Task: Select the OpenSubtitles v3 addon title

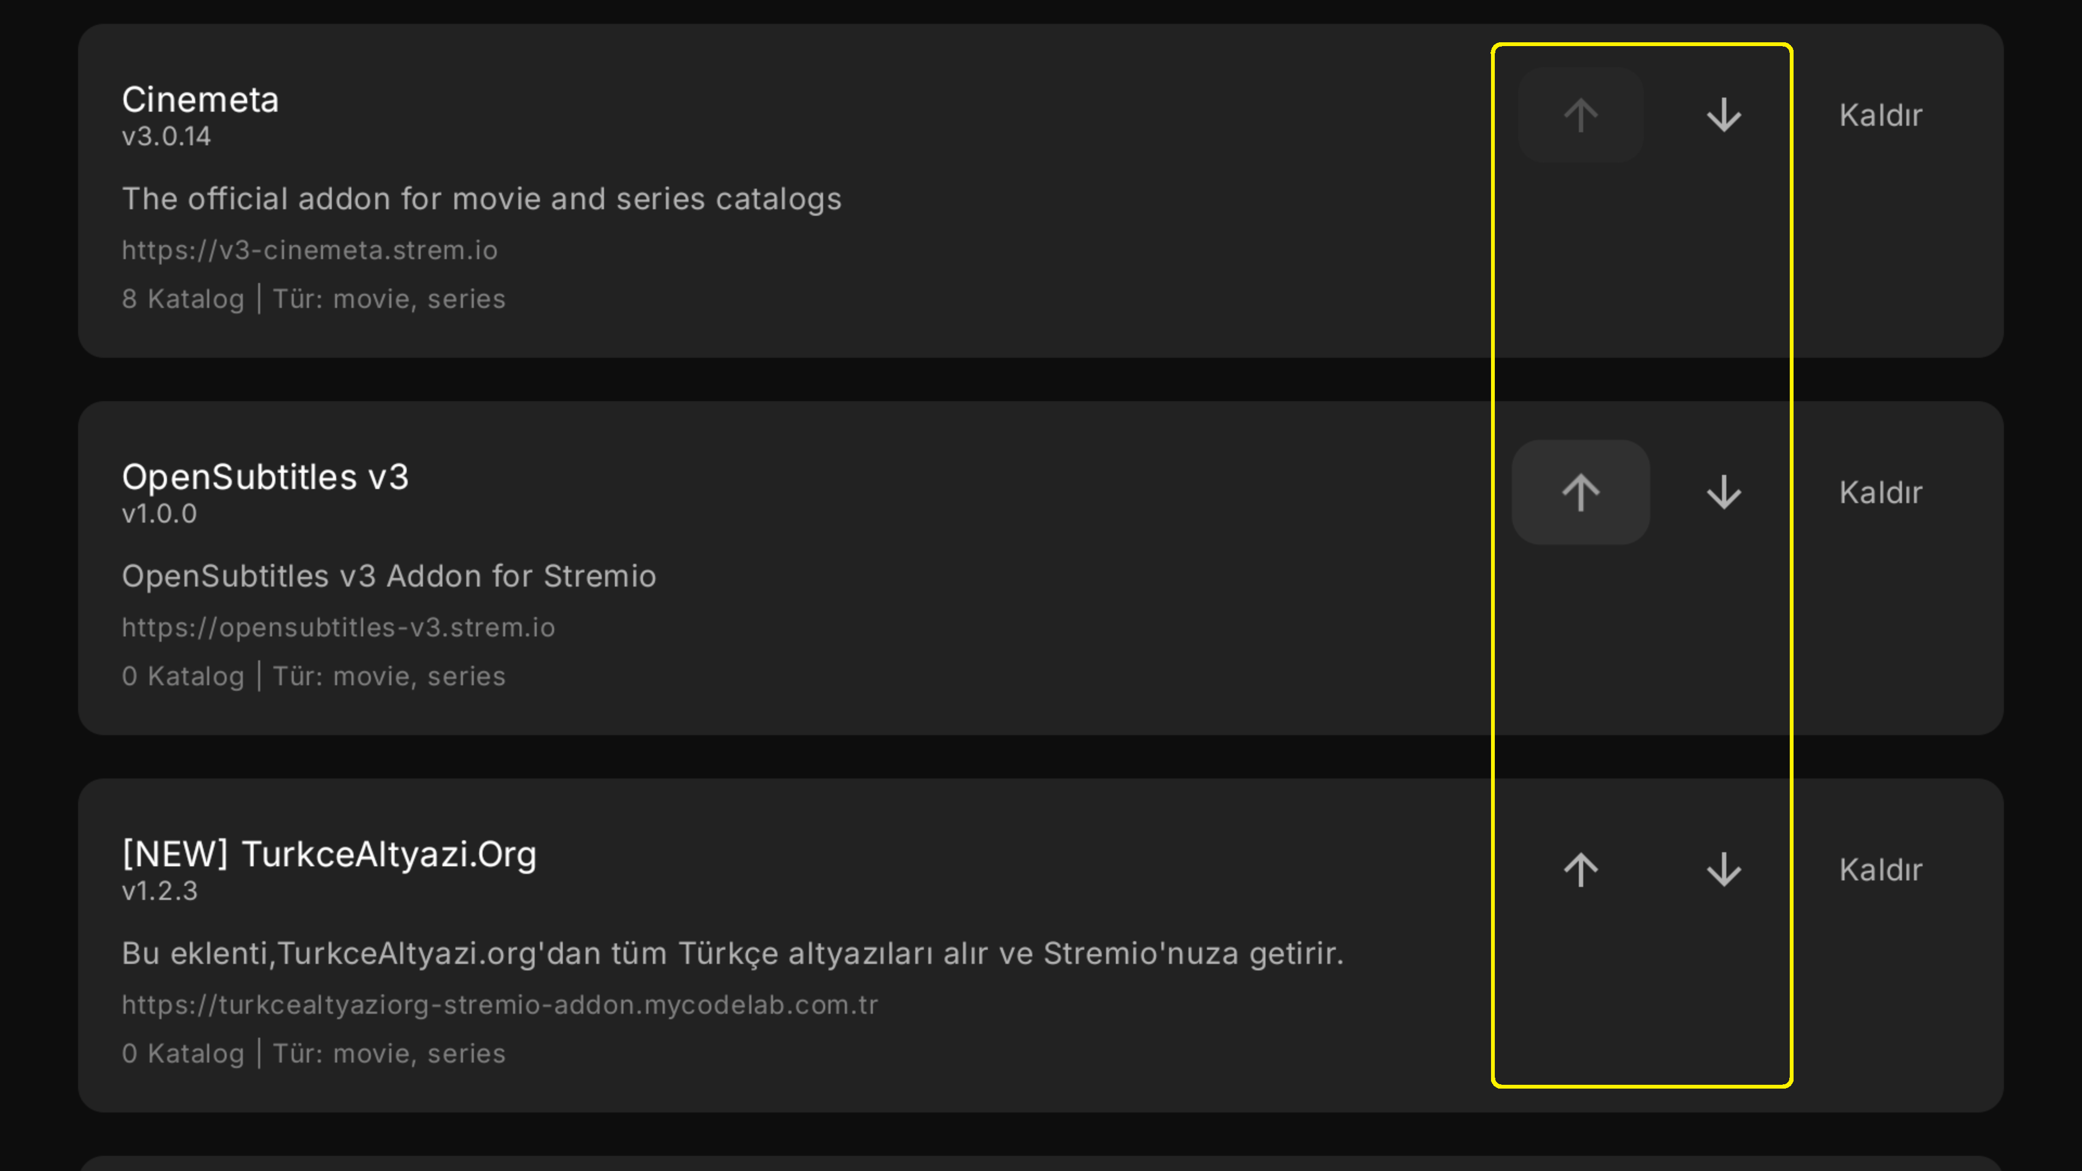Action: point(265,477)
